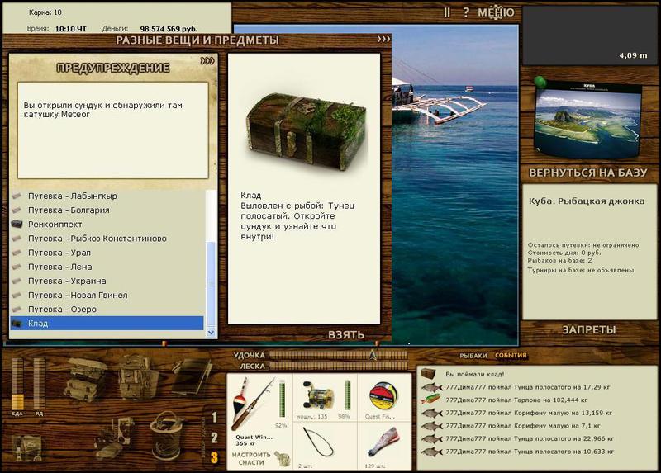Viewport: 661px width, 473px height.
Task: Click the bottom-left food supplies icon
Action: (27, 447)
